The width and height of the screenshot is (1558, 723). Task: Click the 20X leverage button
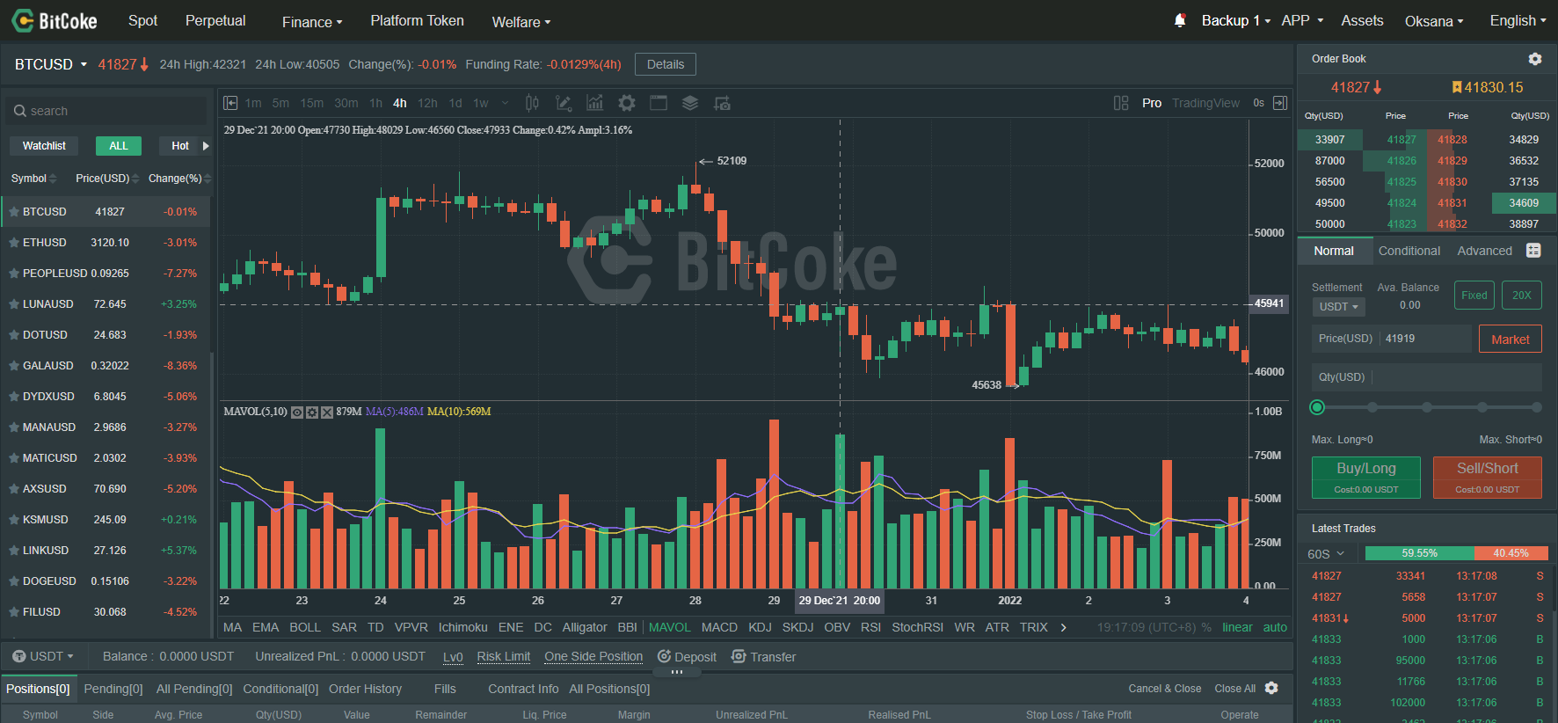tap(1522, 296)
